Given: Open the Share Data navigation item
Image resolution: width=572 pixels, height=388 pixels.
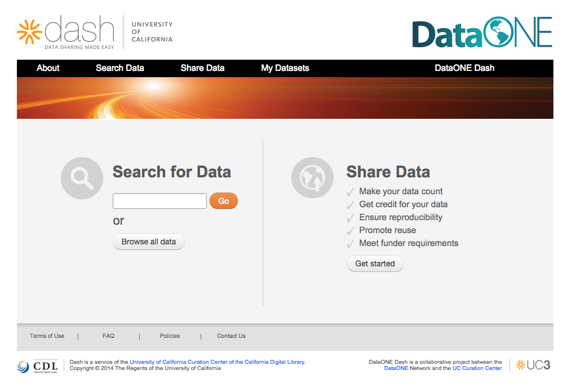Looking at the screenshot, I should 202,68.
